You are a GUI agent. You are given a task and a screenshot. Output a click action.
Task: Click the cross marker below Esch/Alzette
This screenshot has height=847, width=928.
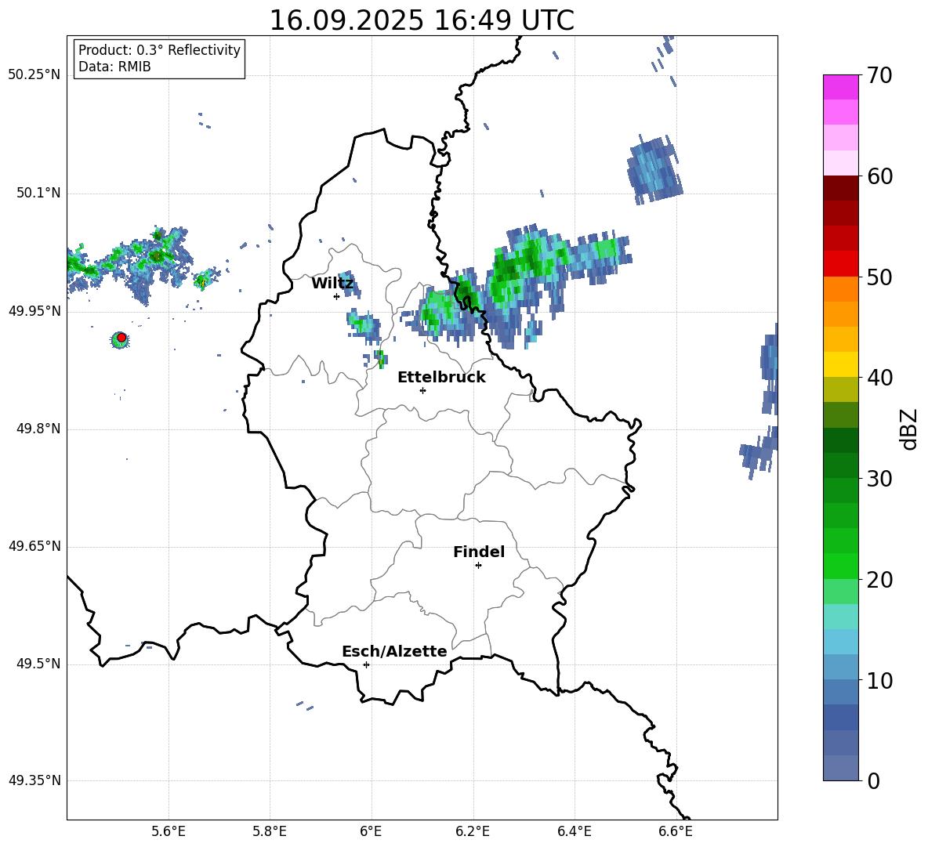click(x=366, y=664)
